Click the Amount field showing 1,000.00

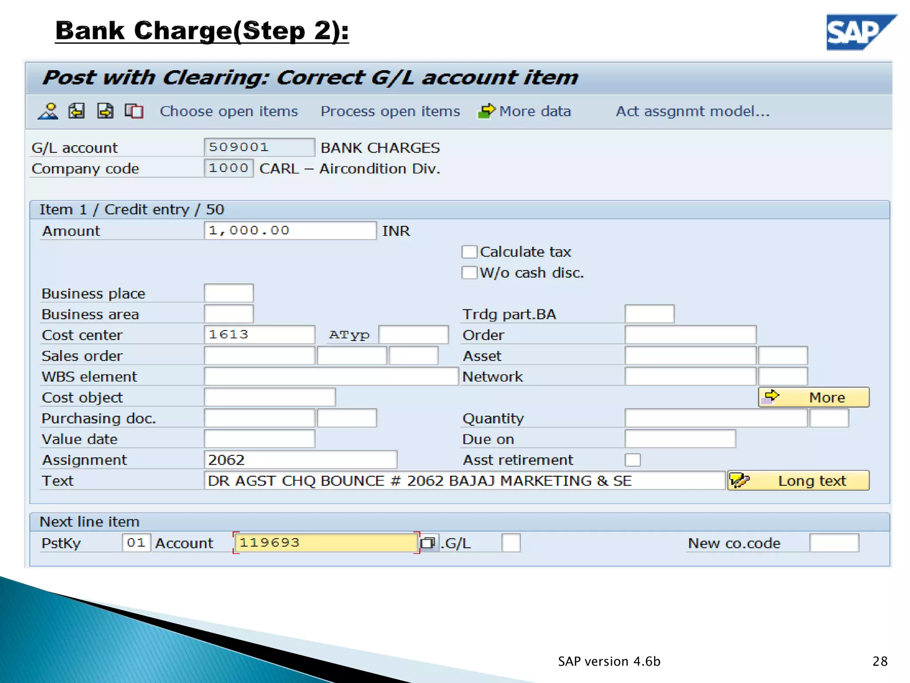pos(290,231)
